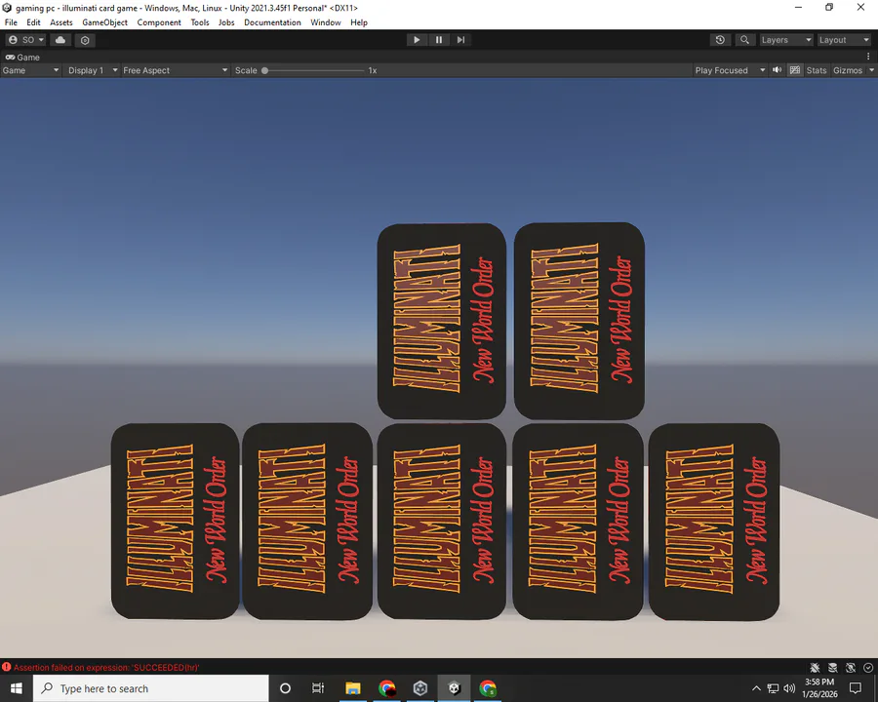Open the Unity Search magnifier icon

[x=744, y=40]
